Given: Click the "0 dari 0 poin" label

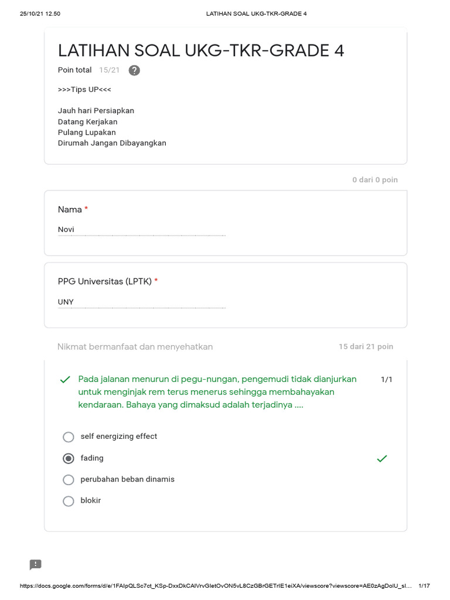Looking at the screenshot, I should pyautogui.click(x=375, y=180).
